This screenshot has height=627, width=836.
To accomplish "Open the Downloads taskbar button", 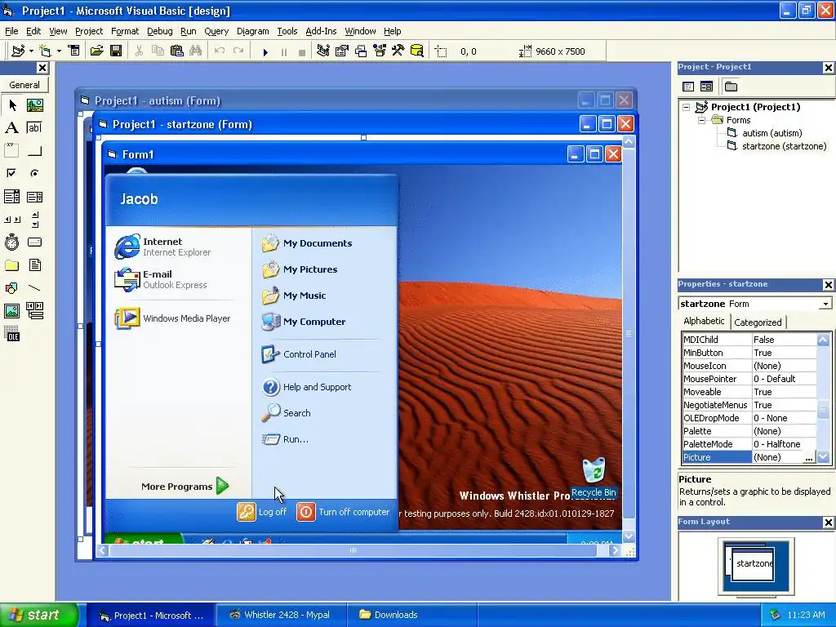I will 411,615.
